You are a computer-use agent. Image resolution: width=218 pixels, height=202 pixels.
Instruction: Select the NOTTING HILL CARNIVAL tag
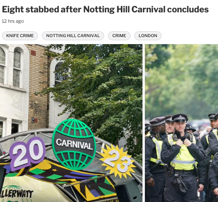pyautogui.click(x=73, y=36)
